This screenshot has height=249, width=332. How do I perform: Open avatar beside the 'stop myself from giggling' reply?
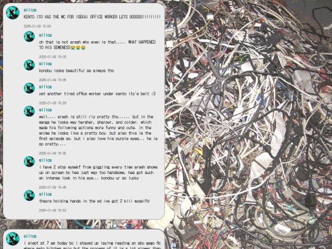30,162
